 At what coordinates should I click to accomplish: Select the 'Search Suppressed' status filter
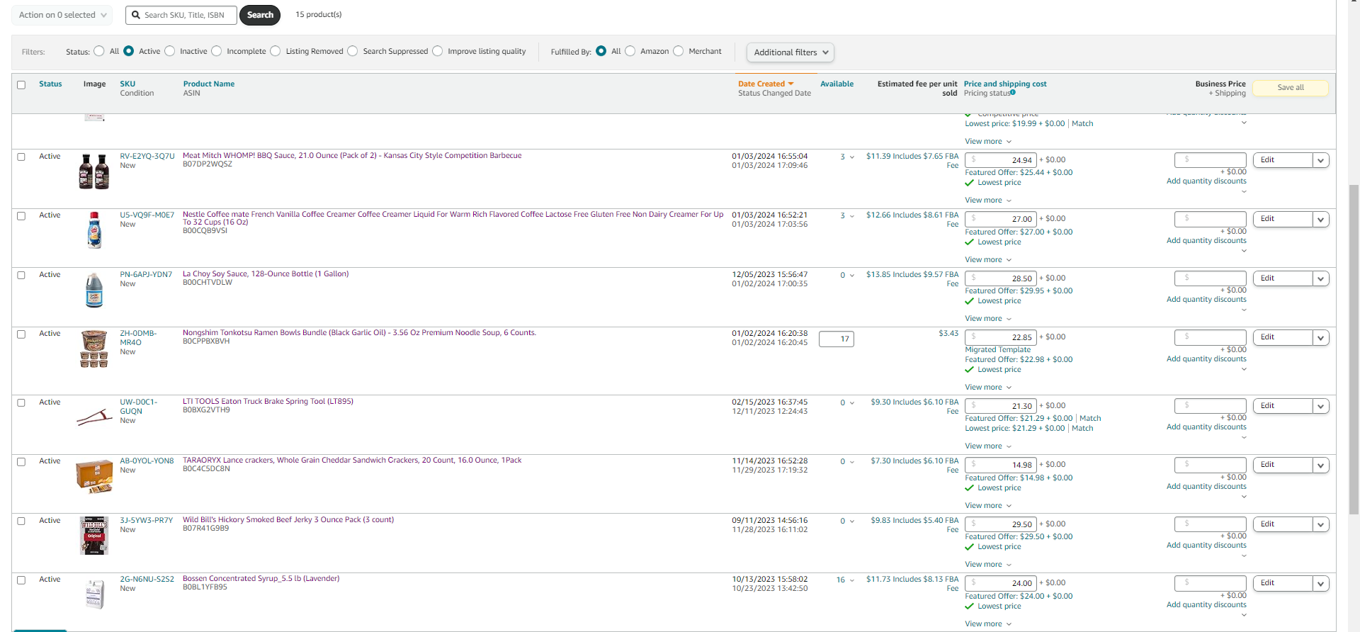point(353,51)
